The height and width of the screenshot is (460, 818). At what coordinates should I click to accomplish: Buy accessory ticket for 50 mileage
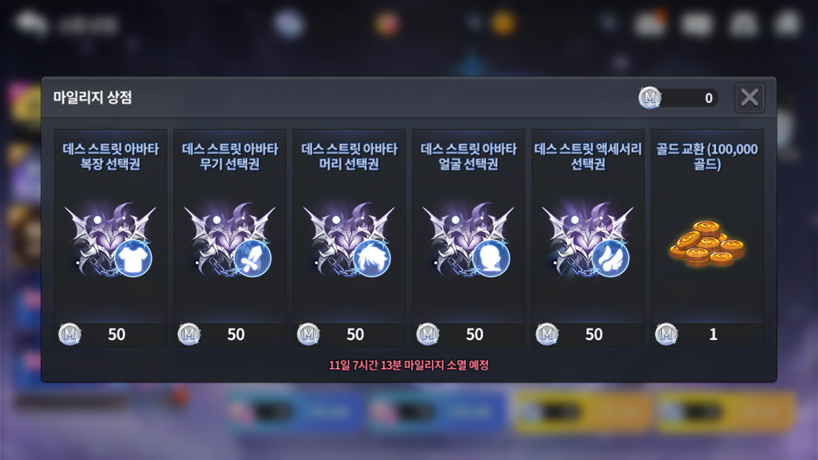pyautogui.click(x=588, y=334)
